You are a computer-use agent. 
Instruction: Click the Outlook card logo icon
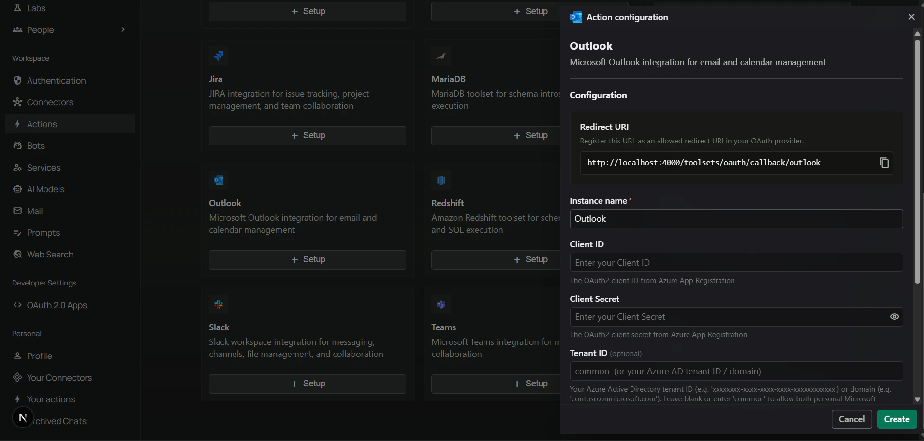point(219,180)
